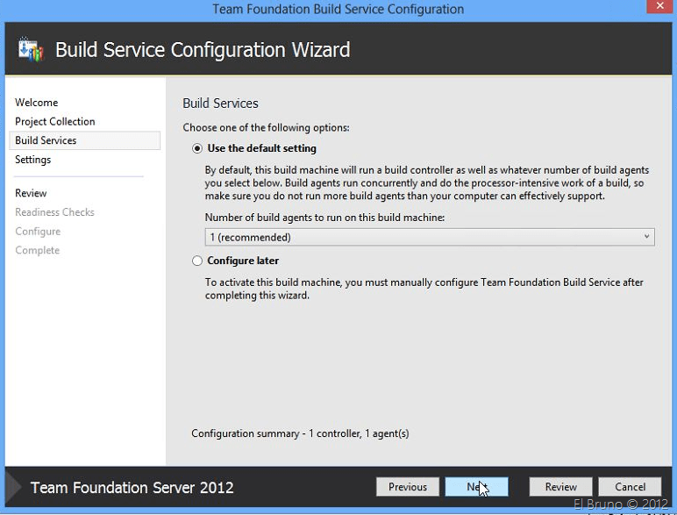Click the Configuration summary text
The image size is (677, 515).
click(x=300, y=433)
